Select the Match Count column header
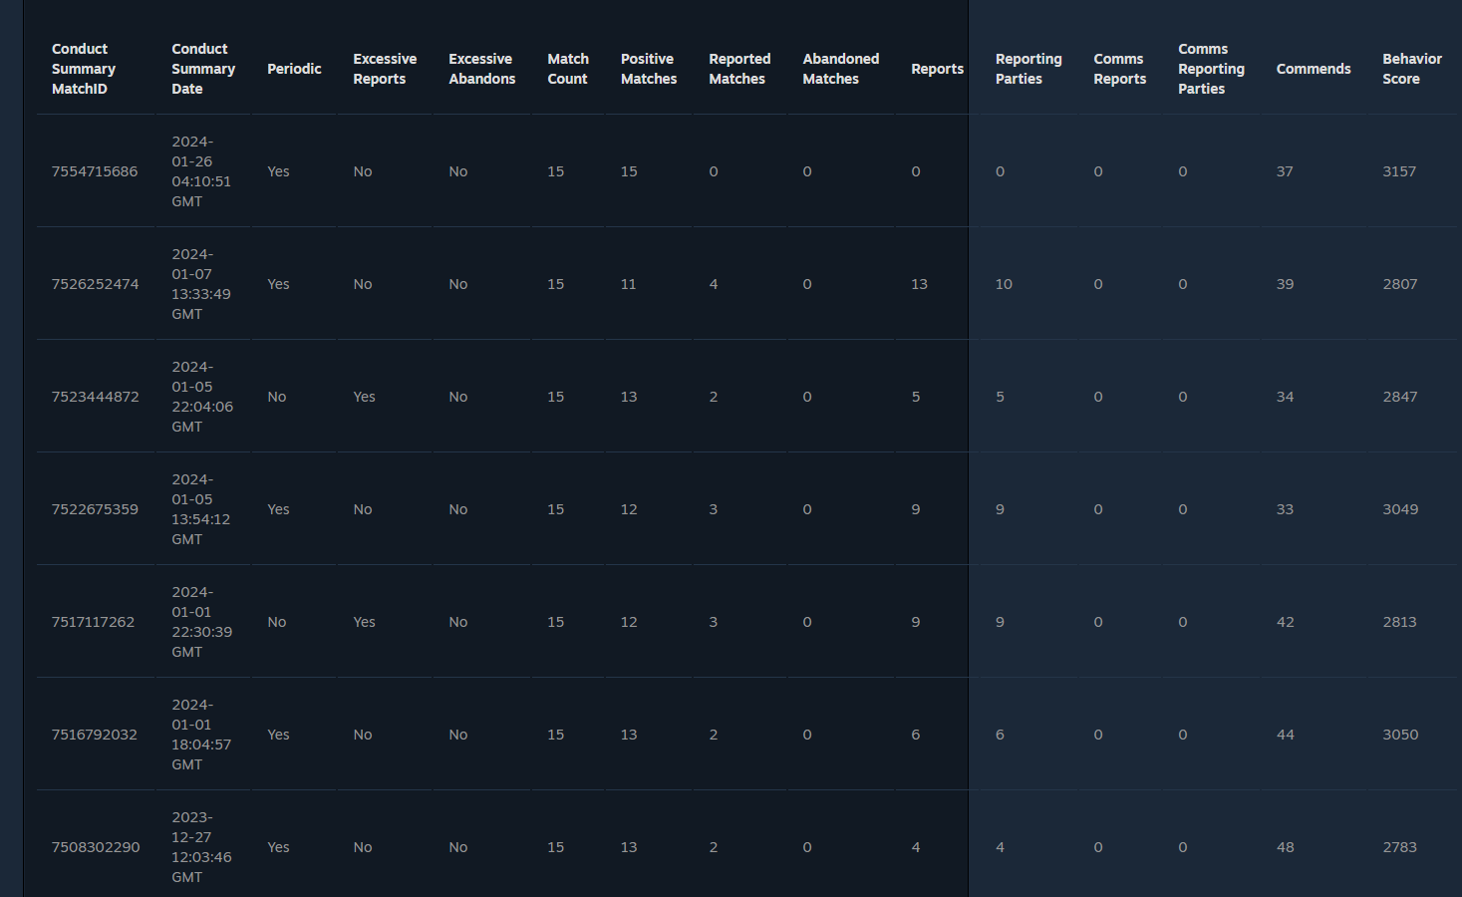 (x=568, y=69)
